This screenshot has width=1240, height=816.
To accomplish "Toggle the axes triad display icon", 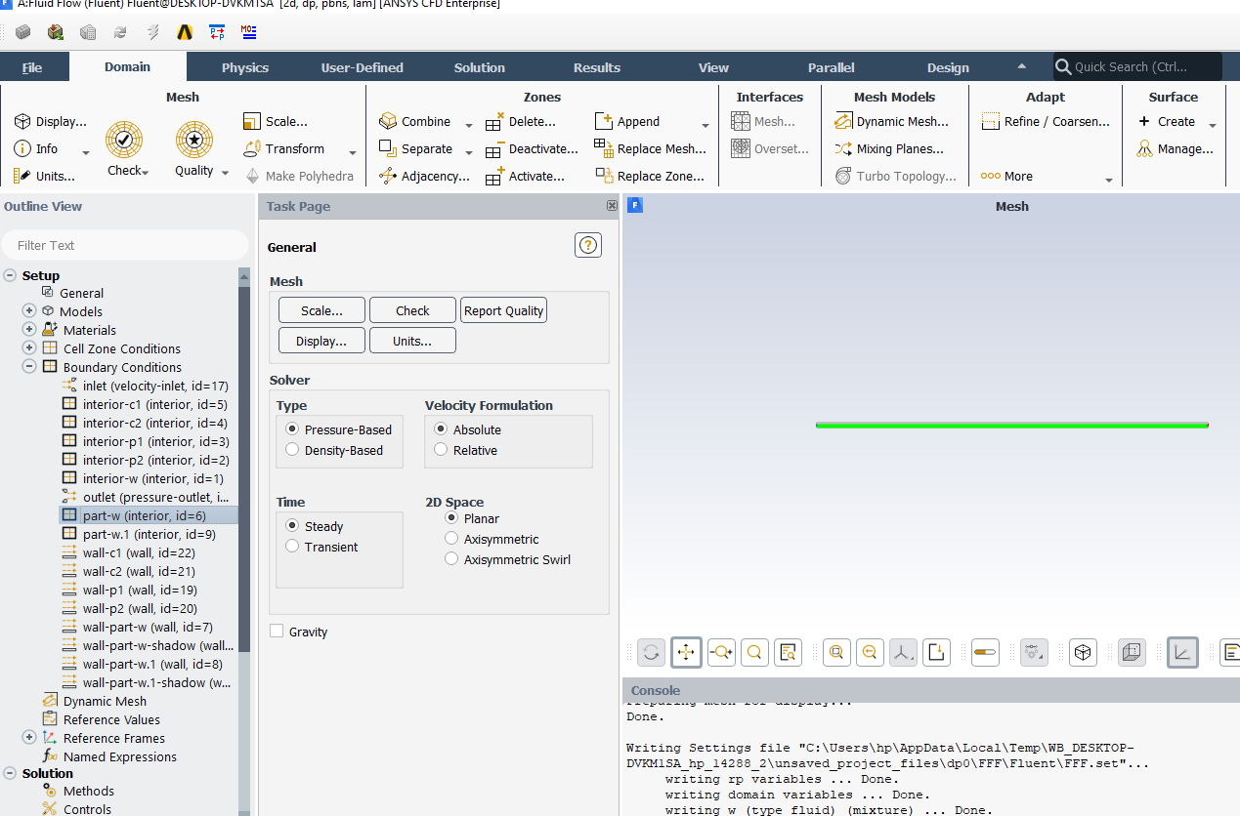I will pyautogui.click(x=1182, y=652).
